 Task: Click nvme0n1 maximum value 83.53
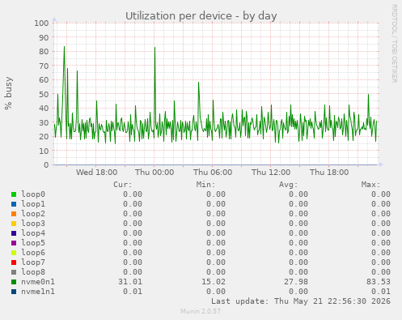pos(379,282)
